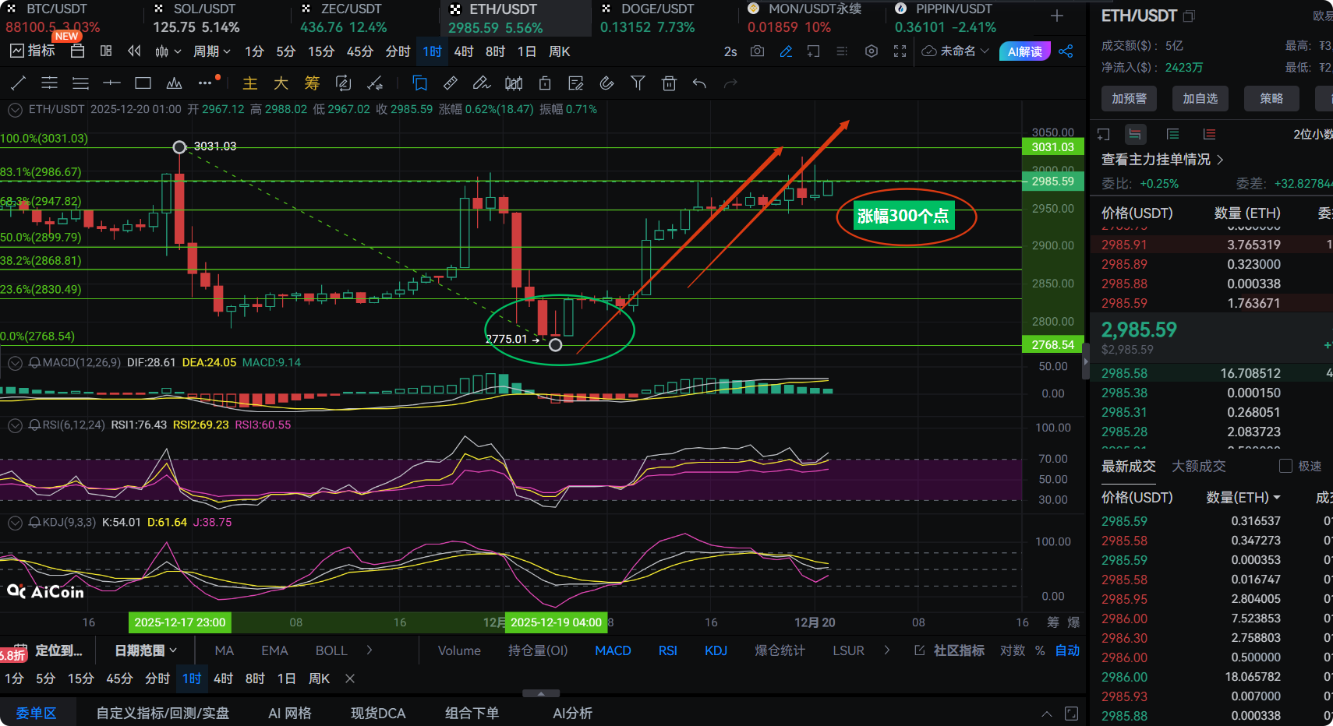
Task: Select the rectangle drawing tool
Action: click(x=143, y=83)
